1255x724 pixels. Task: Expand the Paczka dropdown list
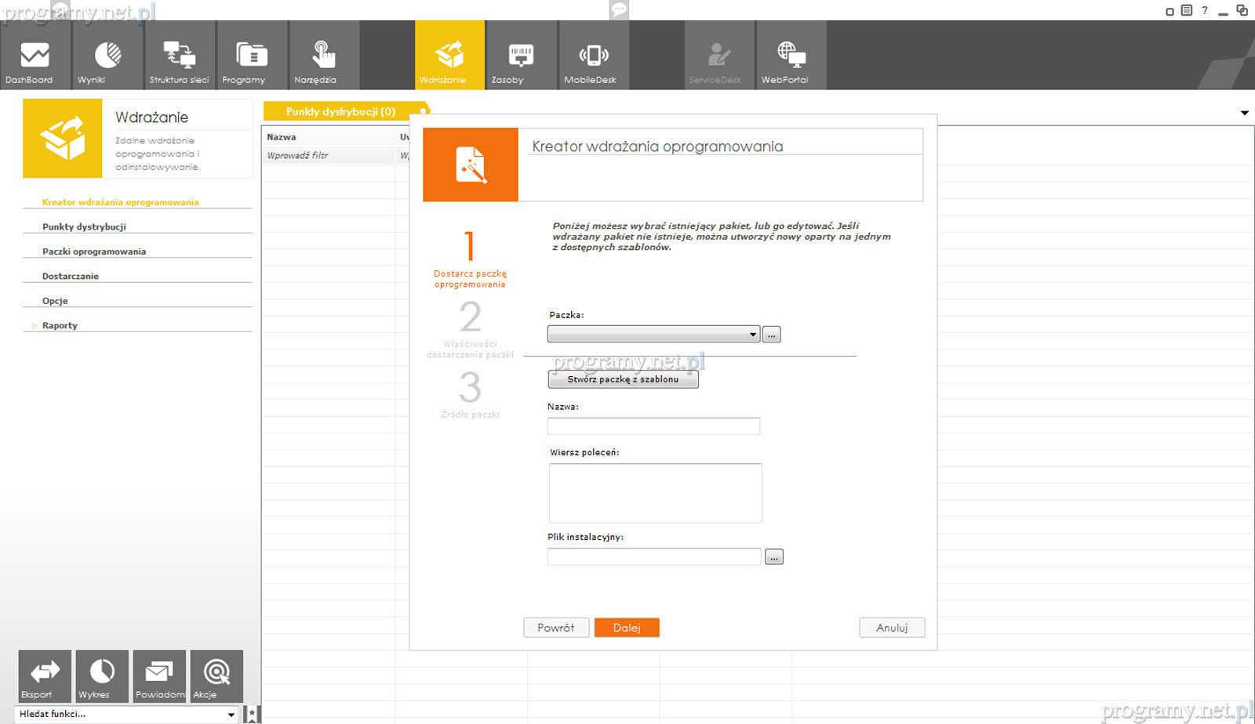[752, 335]
